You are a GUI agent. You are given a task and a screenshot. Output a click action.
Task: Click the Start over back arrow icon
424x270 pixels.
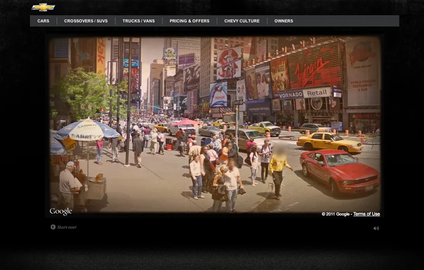53,227
